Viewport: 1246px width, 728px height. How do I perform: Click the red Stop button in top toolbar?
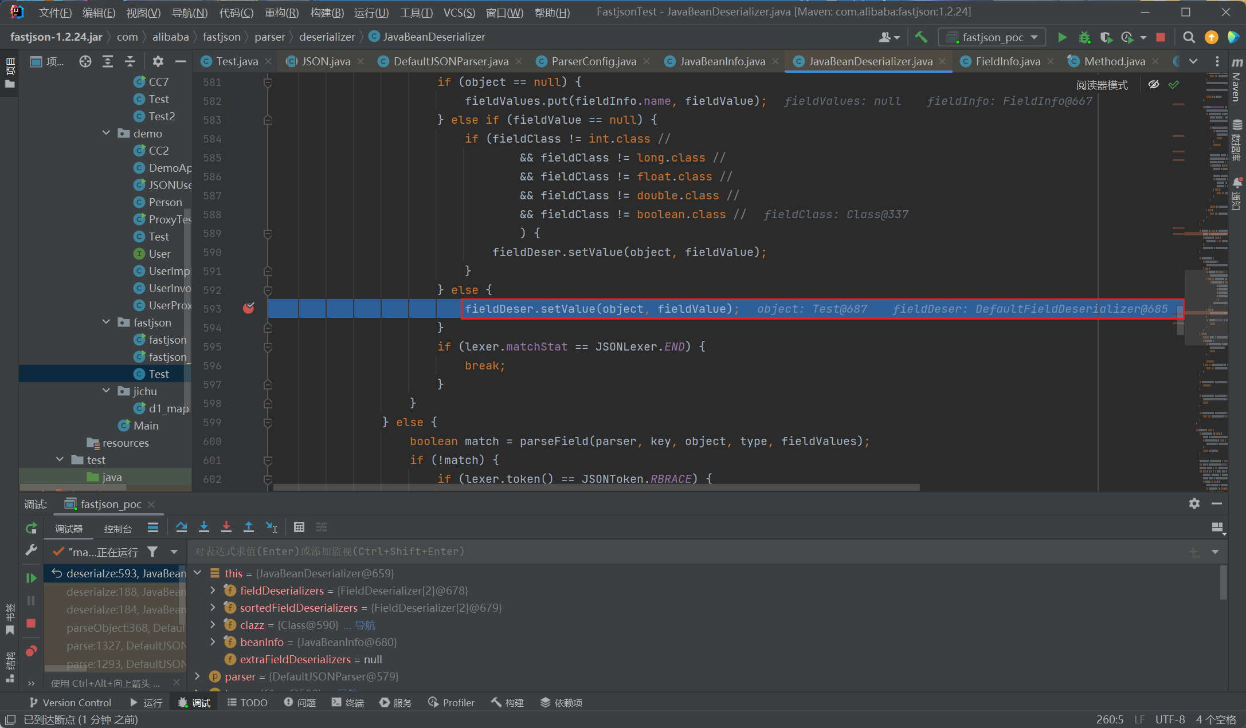[x=1161, y=37]
